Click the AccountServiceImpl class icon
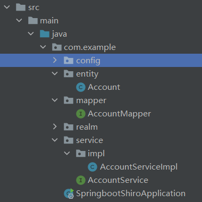The height and width of the screenshot is (202, 202). click(x=92, y=167)
